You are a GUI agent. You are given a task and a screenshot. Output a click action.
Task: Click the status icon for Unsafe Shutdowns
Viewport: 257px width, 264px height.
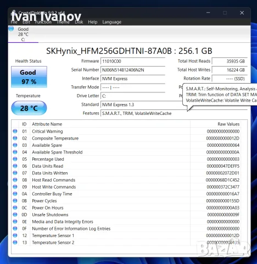click(15, 215)
